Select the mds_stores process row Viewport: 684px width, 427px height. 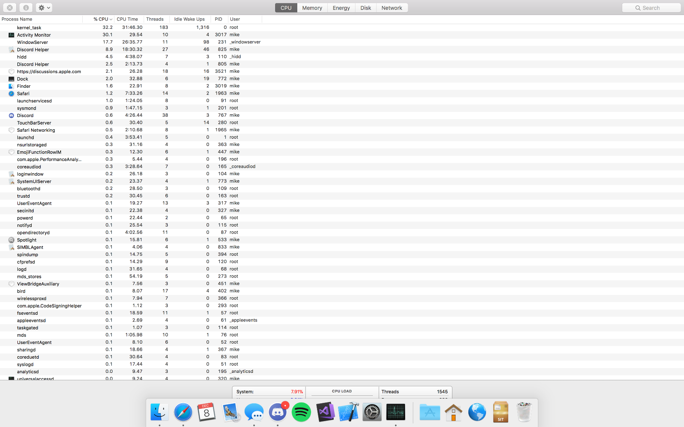click(x=342, y=276)
